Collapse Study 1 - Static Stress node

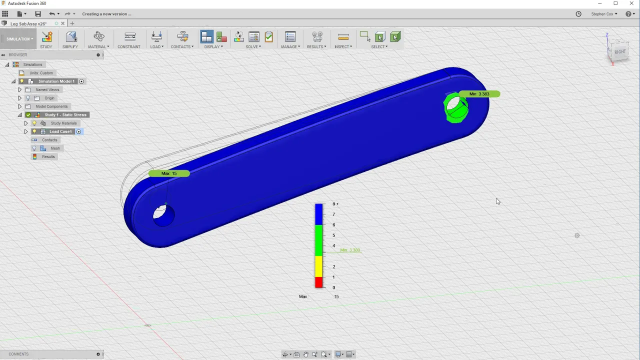point(20,115)
